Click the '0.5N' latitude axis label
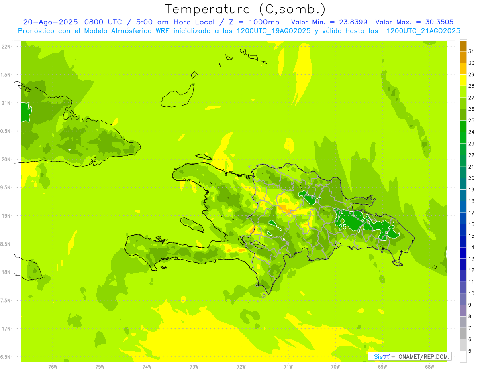 click(6, 131)
